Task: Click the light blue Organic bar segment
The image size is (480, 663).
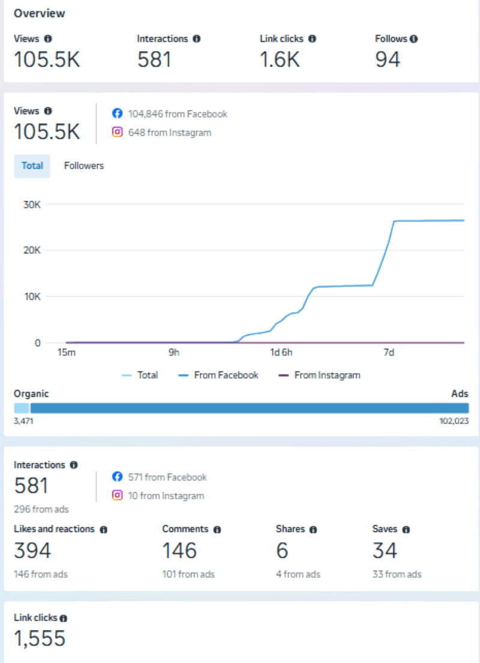Action: [x=22, y=408]
